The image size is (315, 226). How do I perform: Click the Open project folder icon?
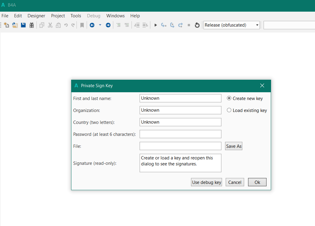tap(15, 25)
